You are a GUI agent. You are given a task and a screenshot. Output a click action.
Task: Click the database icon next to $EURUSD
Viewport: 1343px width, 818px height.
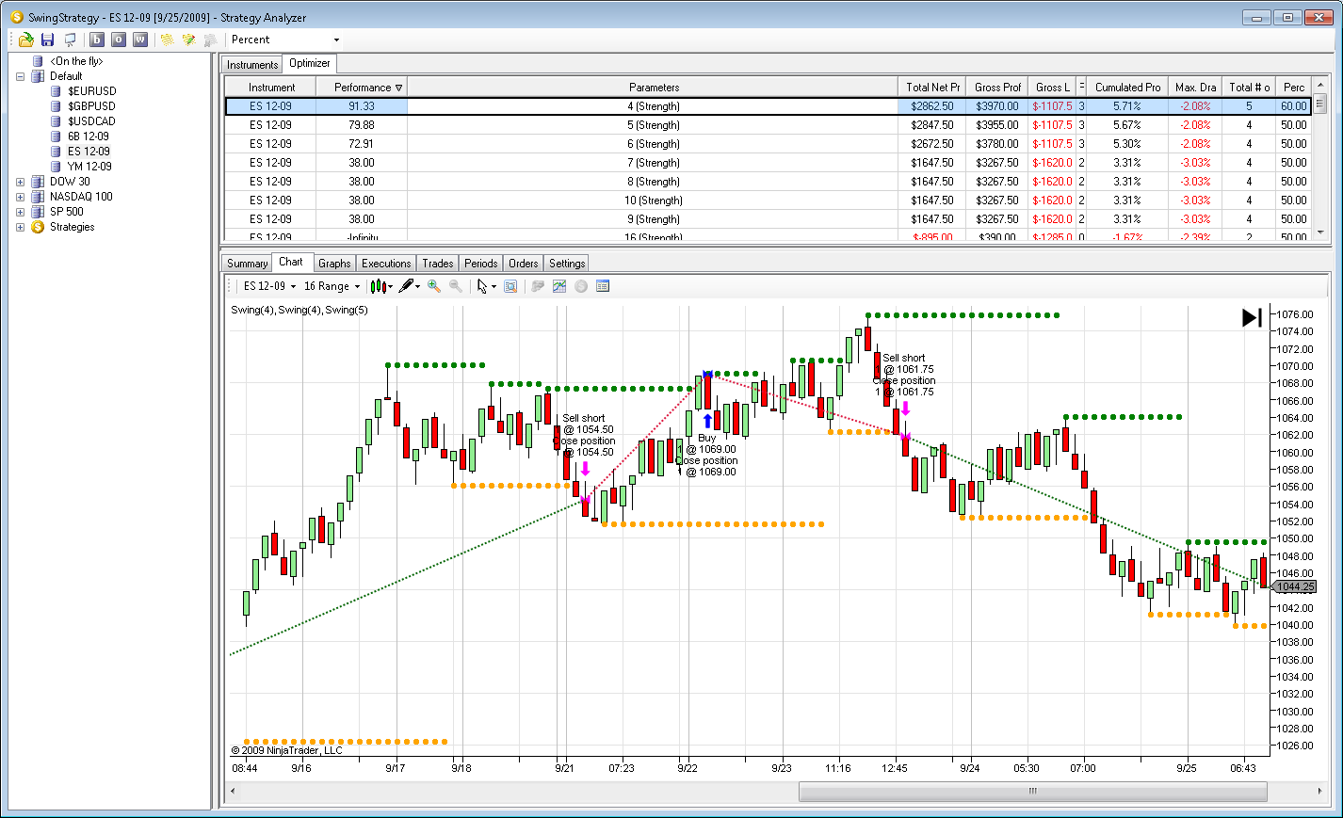(x=57, y=91)
